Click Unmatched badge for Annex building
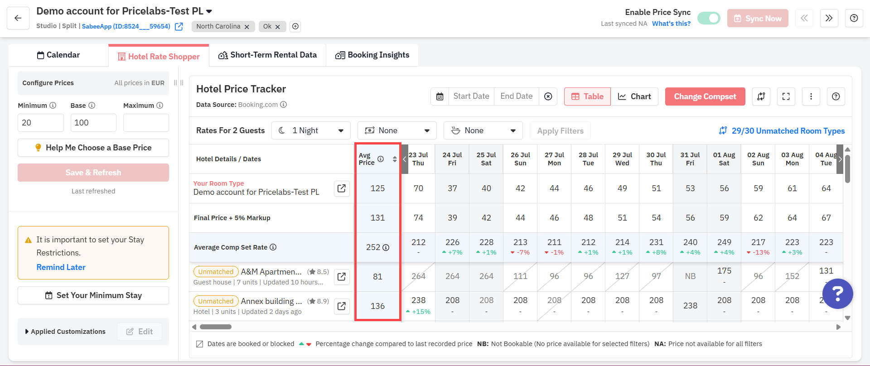The height and width of the screenshot is (366, 870). [x=216, y=301]
